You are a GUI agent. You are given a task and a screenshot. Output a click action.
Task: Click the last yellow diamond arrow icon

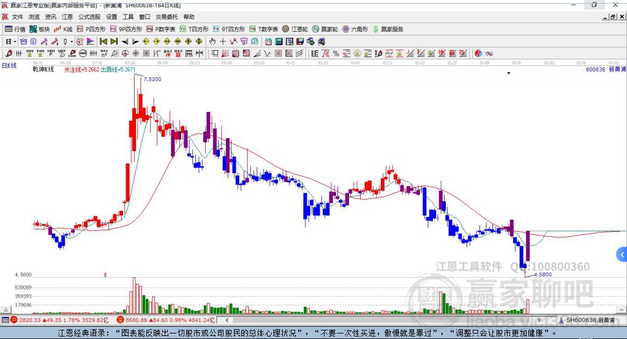click(x=199, y=42)
